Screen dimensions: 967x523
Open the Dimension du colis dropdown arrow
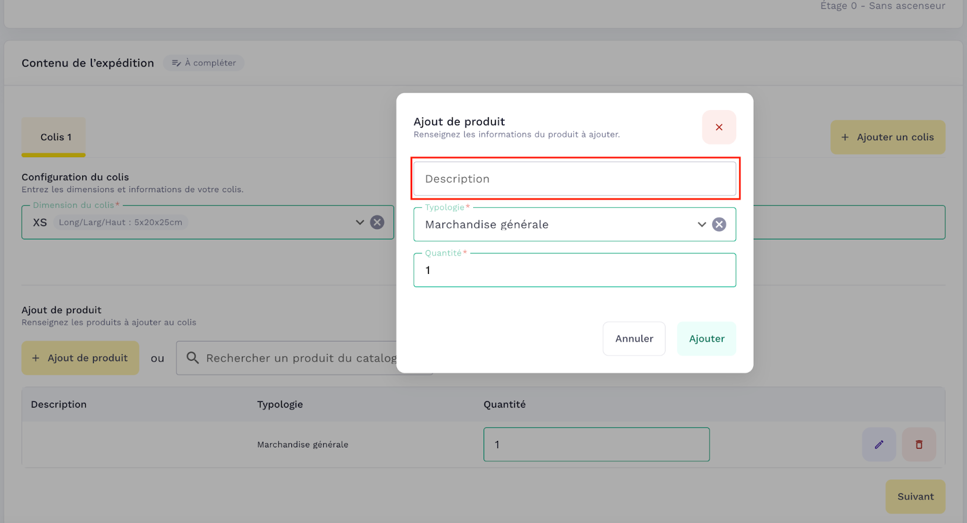coord(360,223)
